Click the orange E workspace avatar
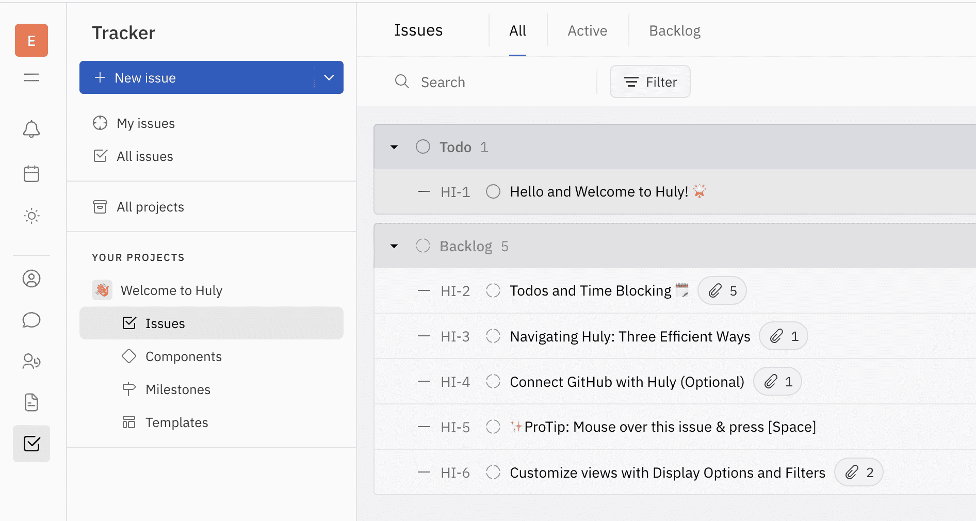 (31, 40)
